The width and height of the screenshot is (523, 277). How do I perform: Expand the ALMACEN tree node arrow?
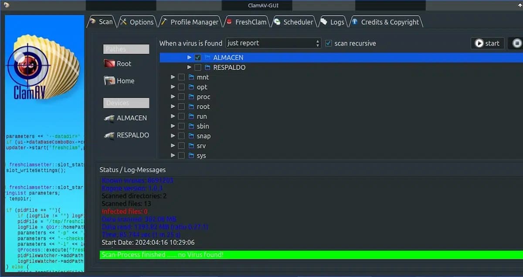[189, 57]
